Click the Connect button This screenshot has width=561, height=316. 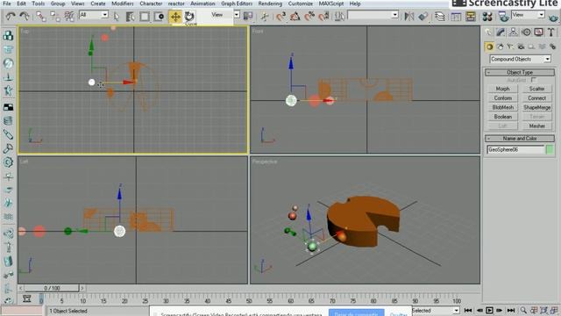(x=536, y=97)
